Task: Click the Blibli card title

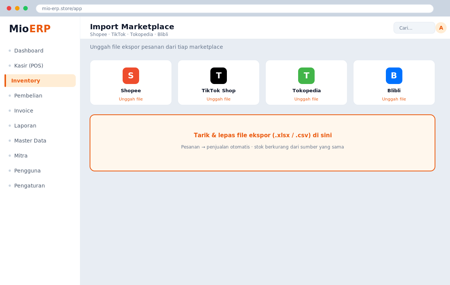Action: (394, 91)
